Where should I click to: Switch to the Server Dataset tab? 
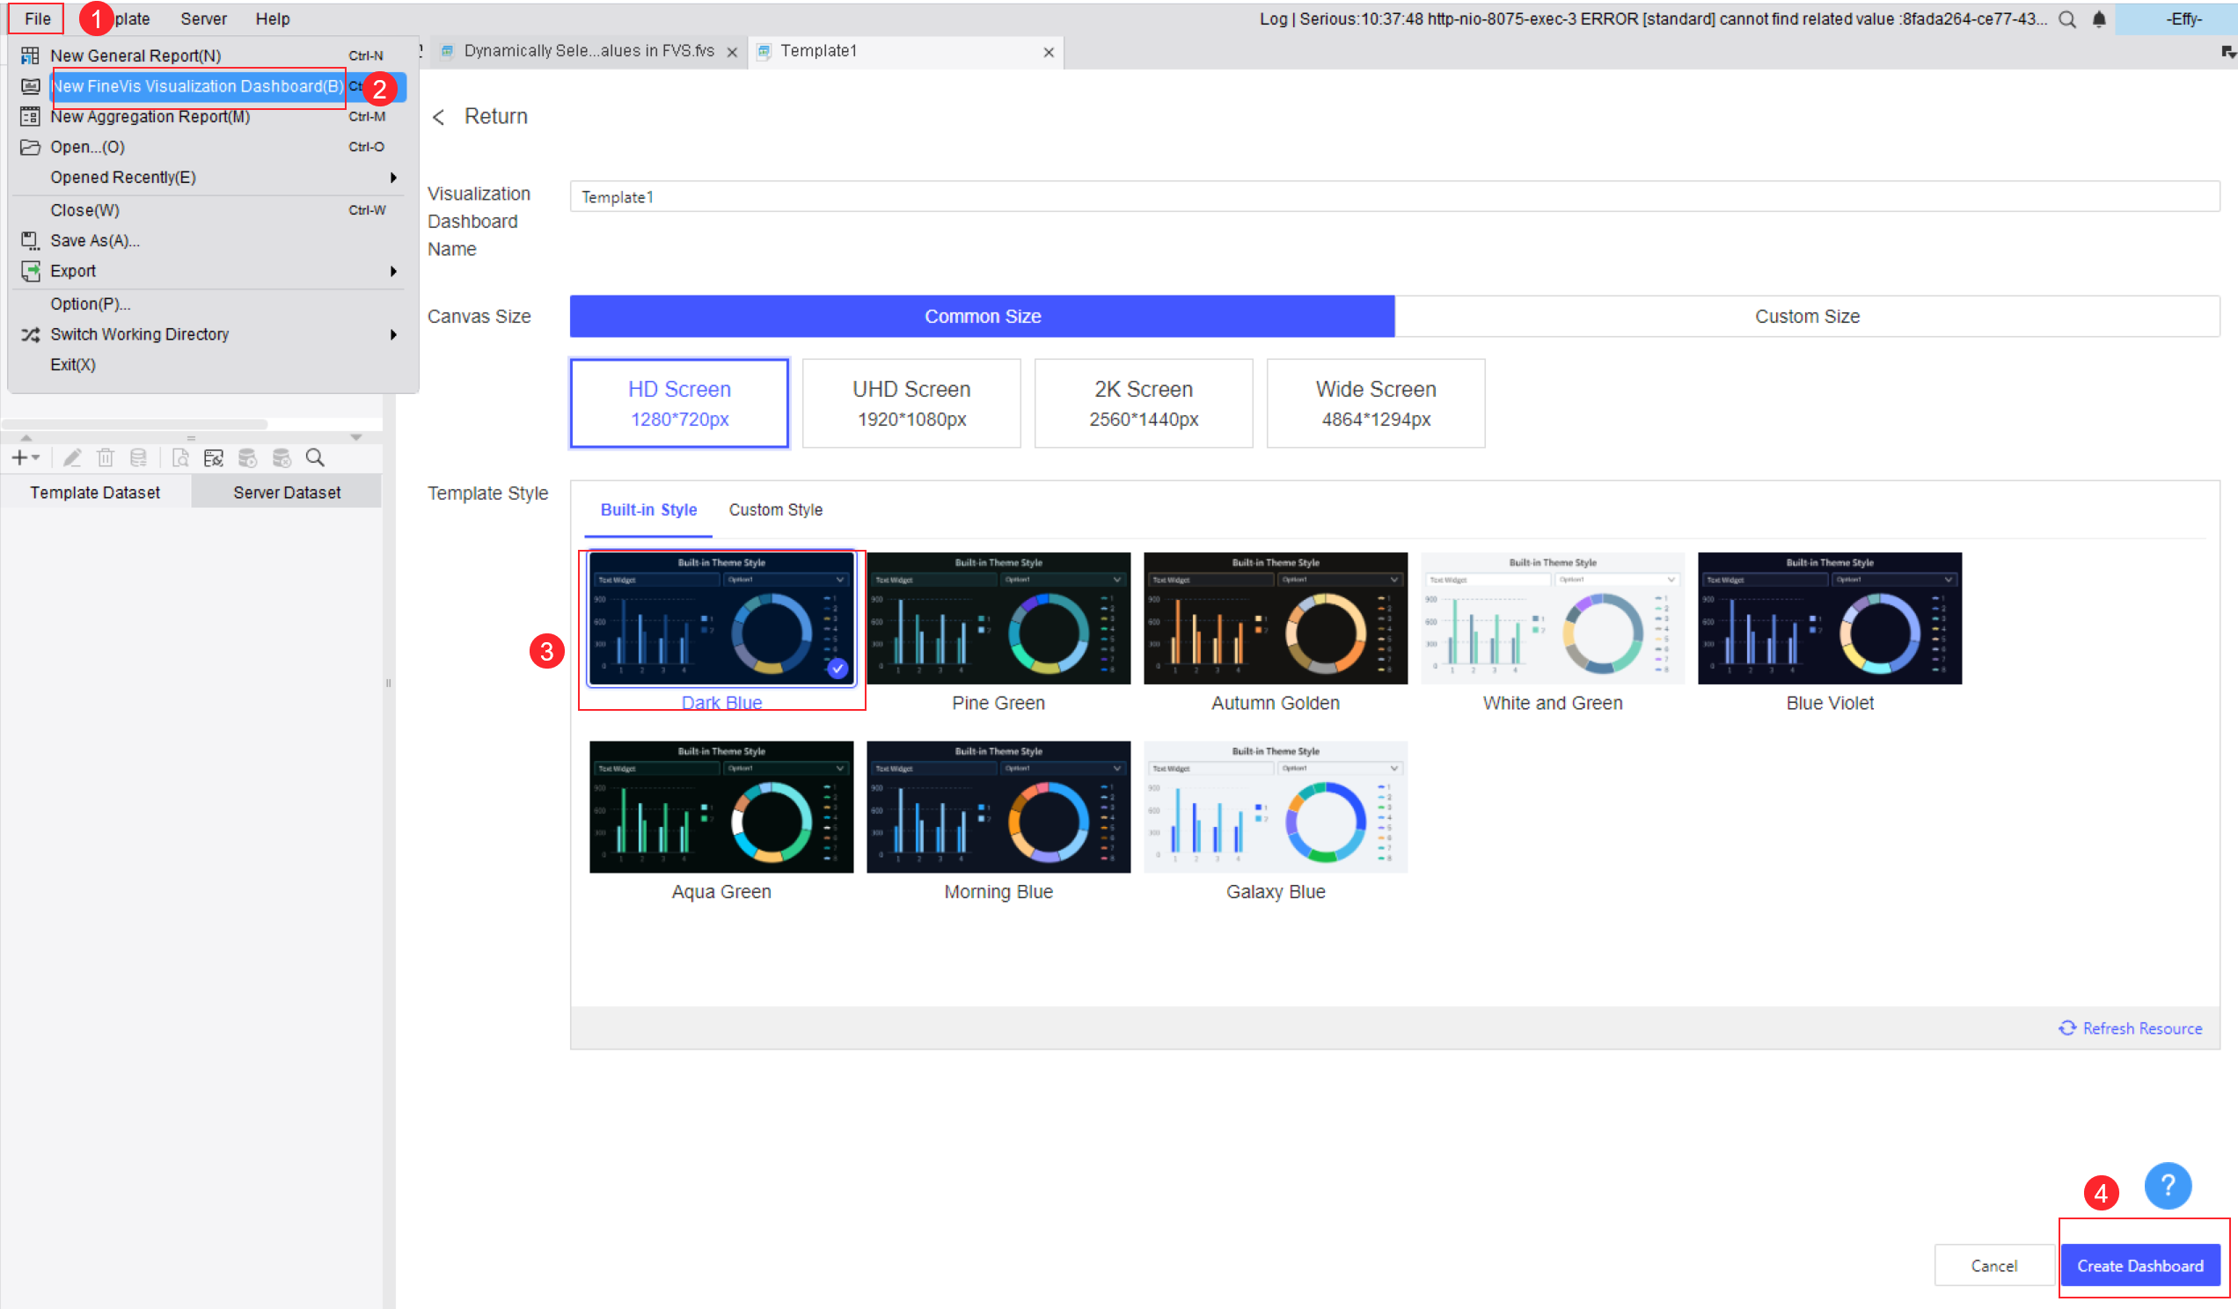pos(287,493)
